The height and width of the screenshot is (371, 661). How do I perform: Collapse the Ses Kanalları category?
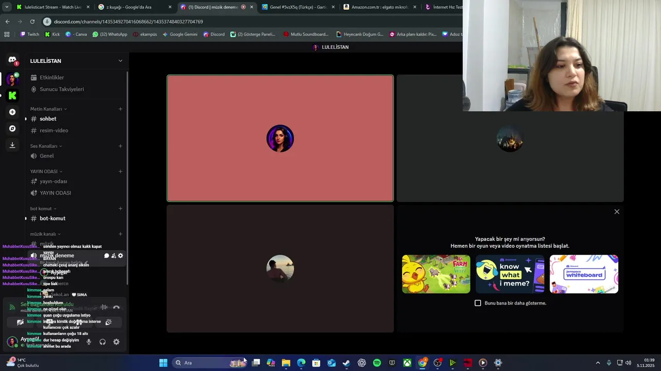46,146
